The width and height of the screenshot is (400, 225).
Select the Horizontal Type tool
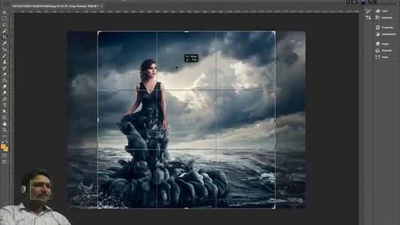click(4, 105)
